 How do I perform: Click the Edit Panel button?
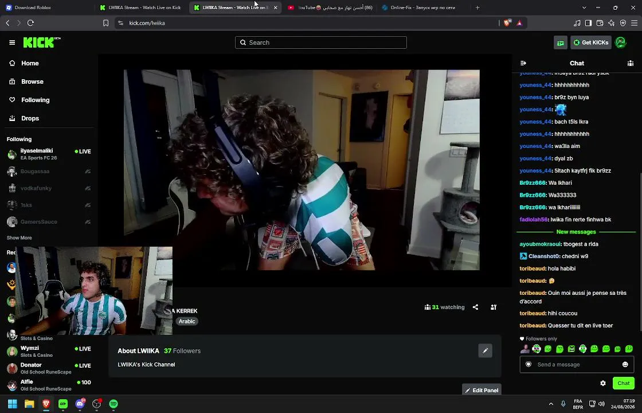pyautogui.click(x=481, y=390)
